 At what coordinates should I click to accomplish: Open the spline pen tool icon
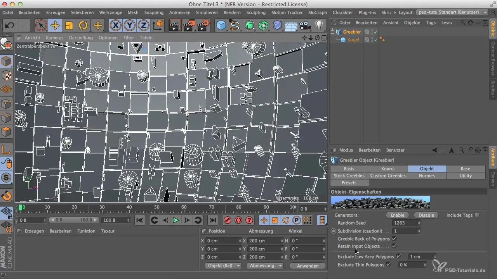coord(235,26)
